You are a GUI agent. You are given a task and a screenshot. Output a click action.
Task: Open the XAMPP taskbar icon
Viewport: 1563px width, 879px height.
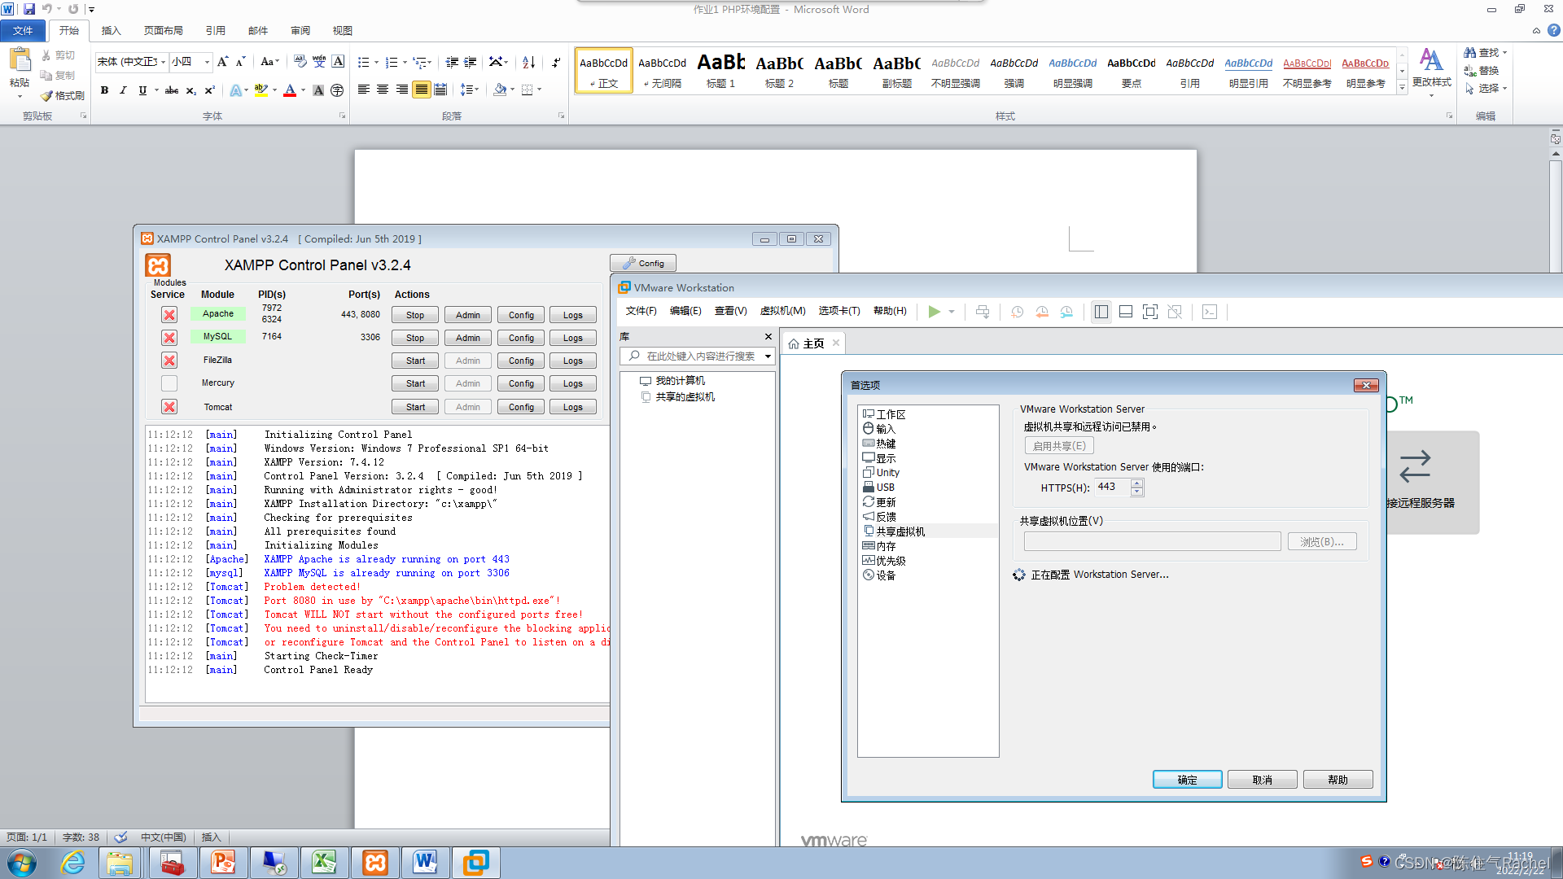(x=375, y=863)
